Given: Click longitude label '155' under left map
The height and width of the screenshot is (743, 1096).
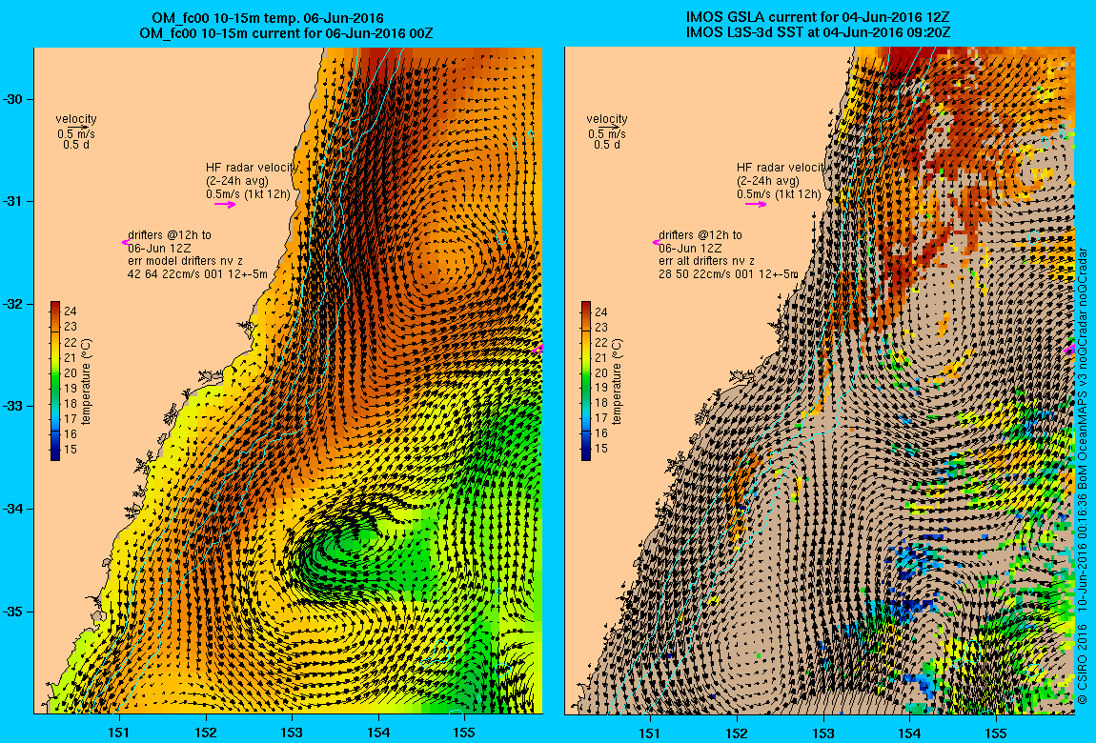Looking at the screenshot, I should tap(464, 733).
